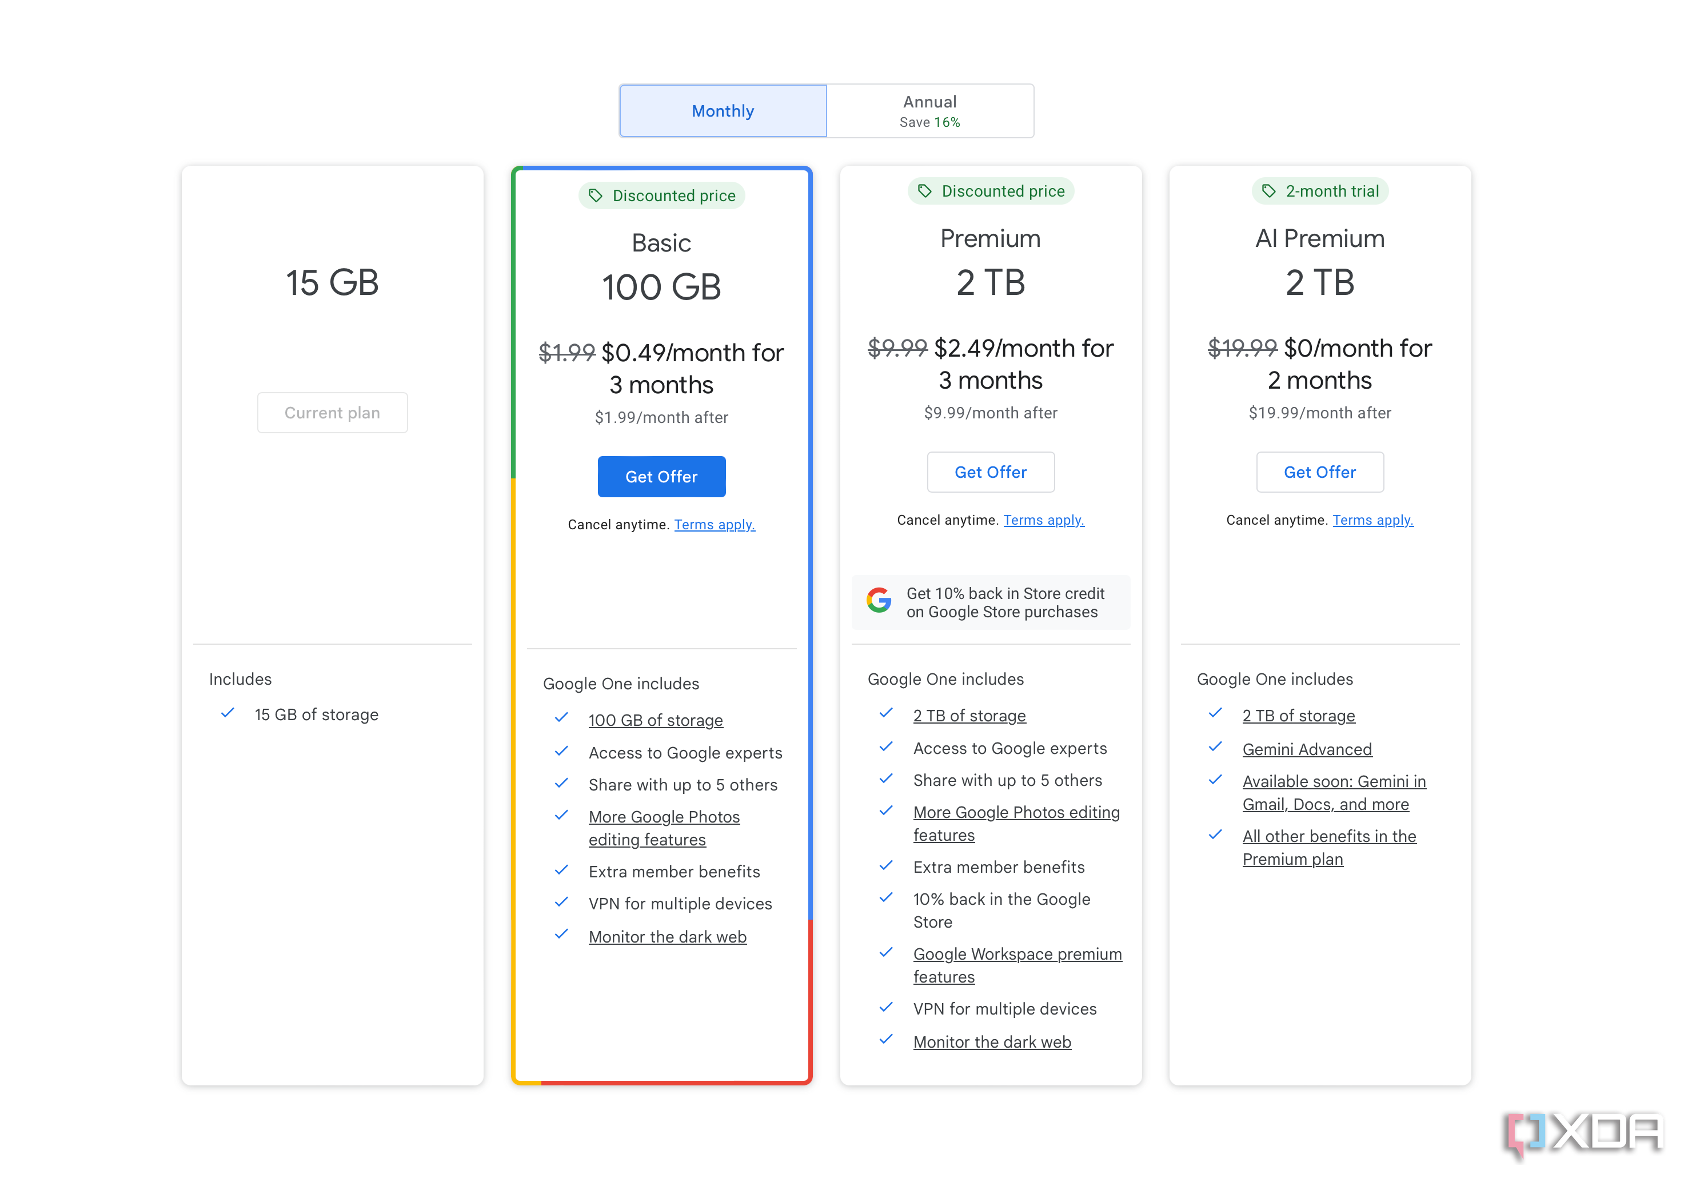Click checkmark beside Basic Extra member benefits

click(562, 870)
